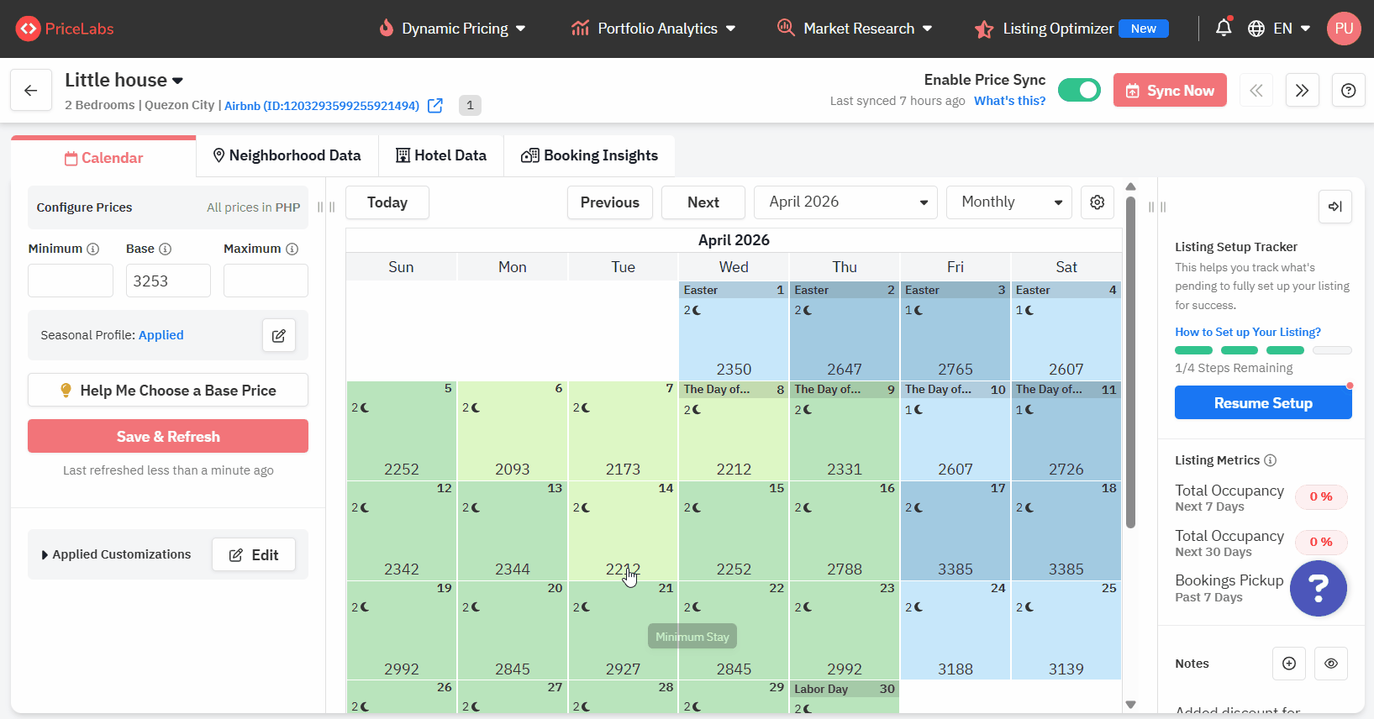
Task: Click the Resume Setup button
Action: click(x=1262, y=403)
